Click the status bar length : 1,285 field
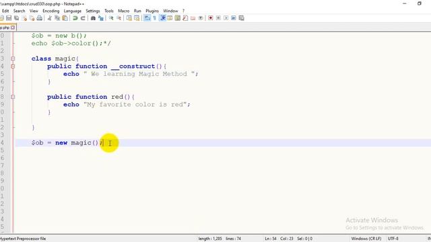431x242 pixels. pyautogui.click(x=210, y=239)
